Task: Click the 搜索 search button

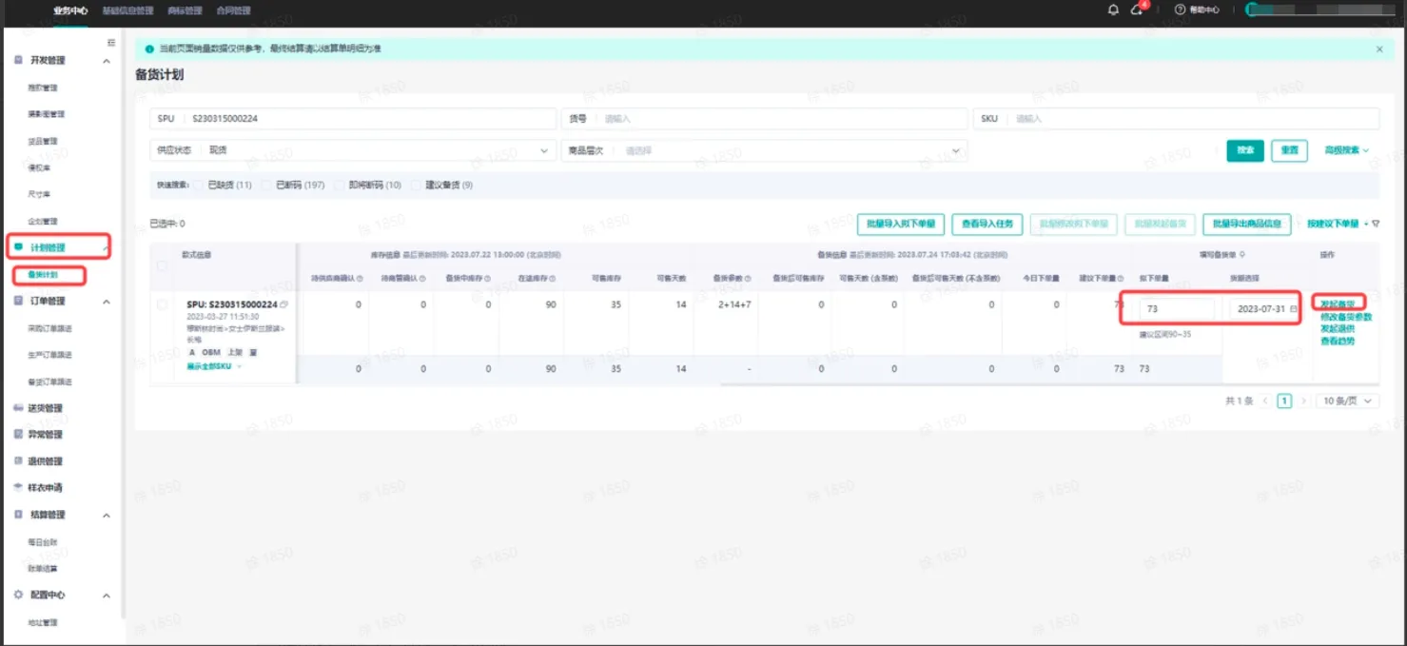Action: click(1245, 150)
